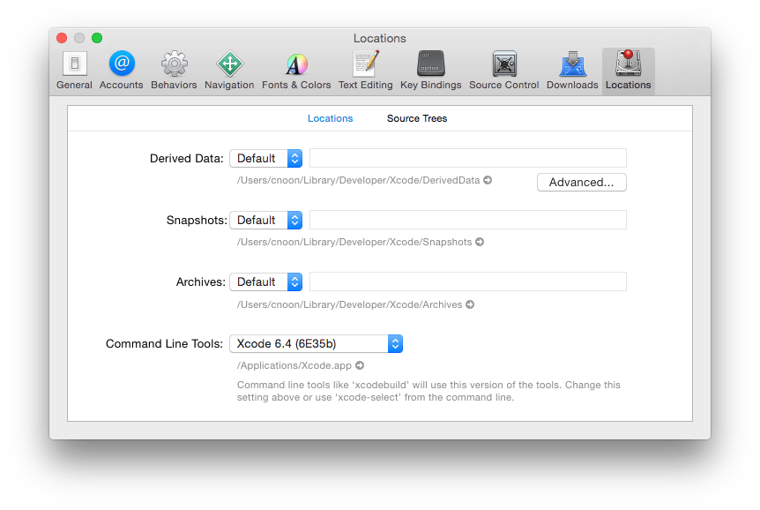The image size is (760, 510).
Task: Switch to the Source Trees tab
Action: coord(416,117)
